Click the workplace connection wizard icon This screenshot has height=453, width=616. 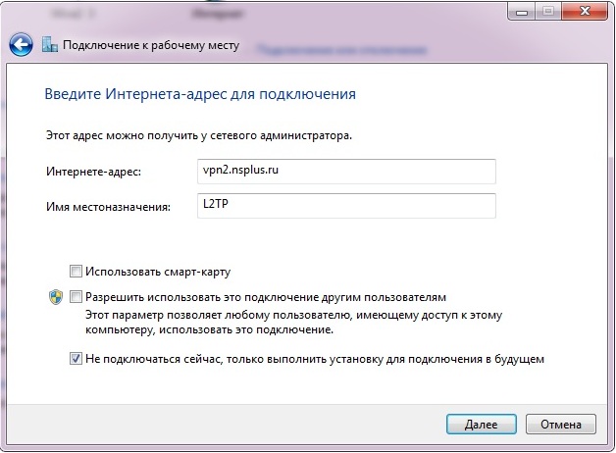[x=50, y=44]
